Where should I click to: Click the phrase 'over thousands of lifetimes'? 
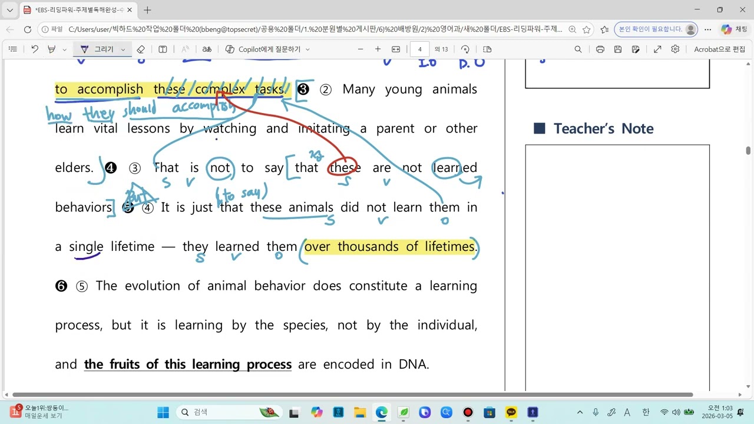389,246
